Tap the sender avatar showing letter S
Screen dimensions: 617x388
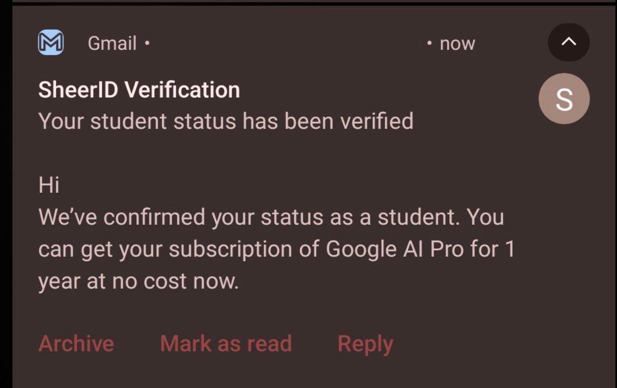pos(564,99)
